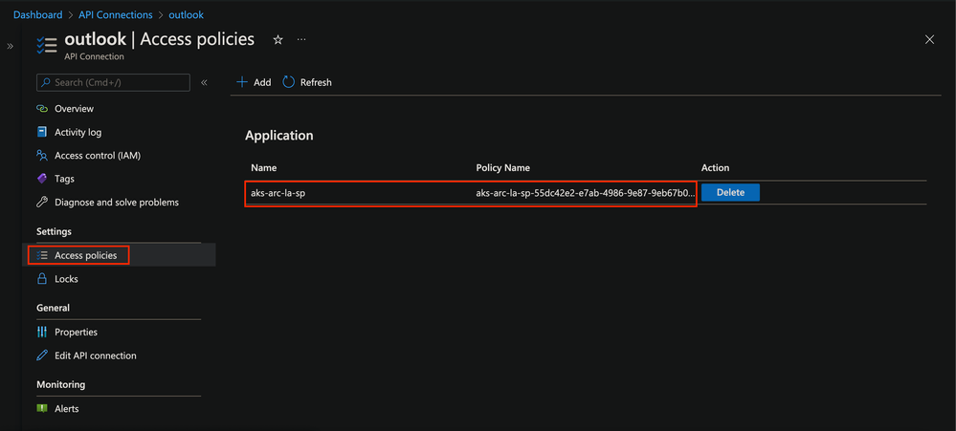Select the aks-arc-la-sp name cell
Image resolution: width=956 pixels, height=431 pixels.
(x=278, y=193)
